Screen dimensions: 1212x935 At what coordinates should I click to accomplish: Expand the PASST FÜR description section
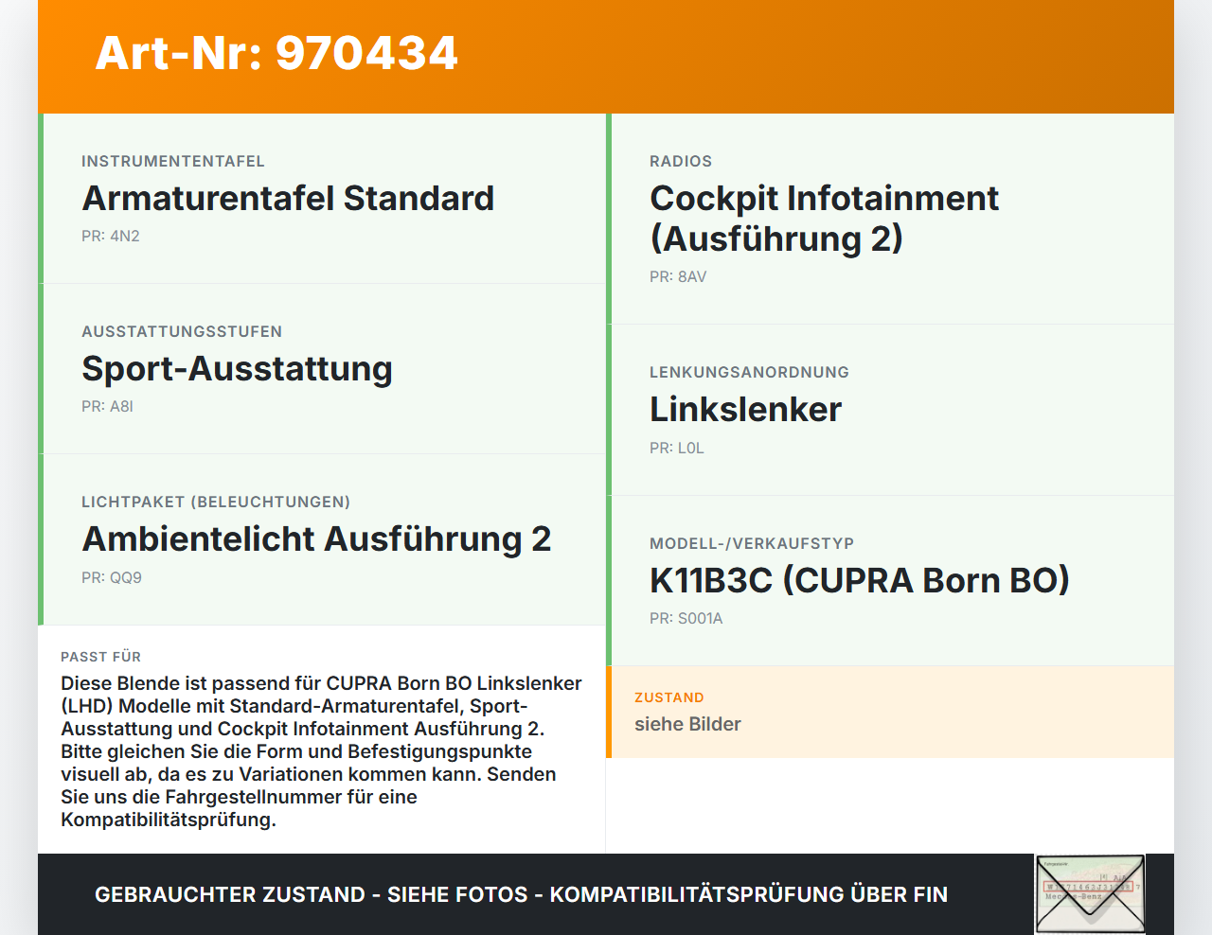[321, 738]
